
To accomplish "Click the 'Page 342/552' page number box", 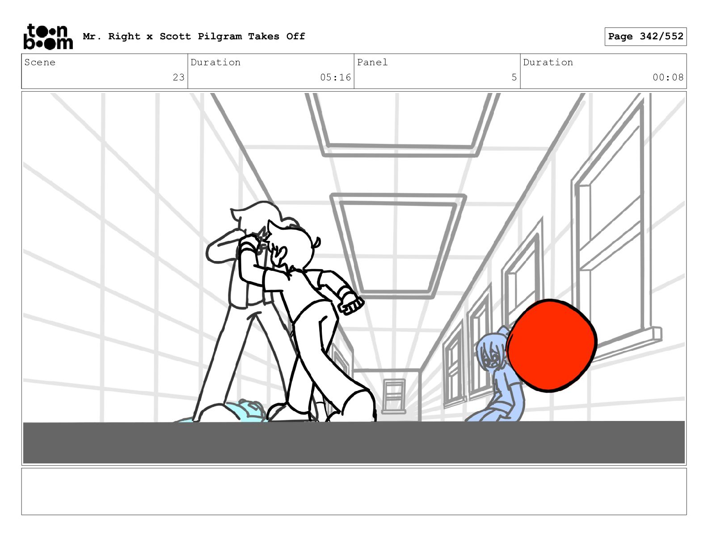I will tap(645, 37).
